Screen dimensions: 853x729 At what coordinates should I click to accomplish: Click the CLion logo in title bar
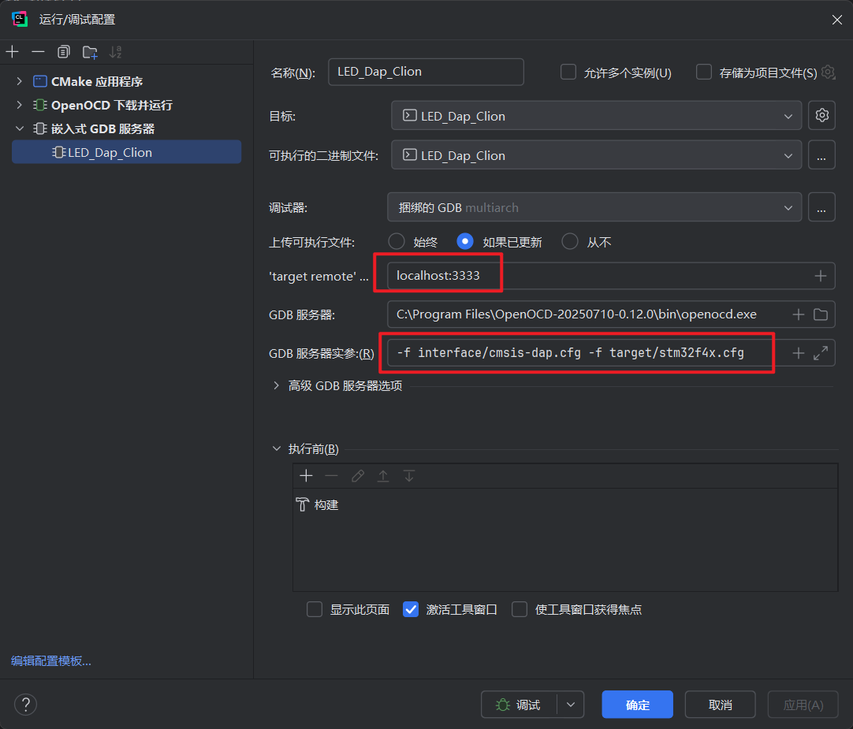click(20, 19)
